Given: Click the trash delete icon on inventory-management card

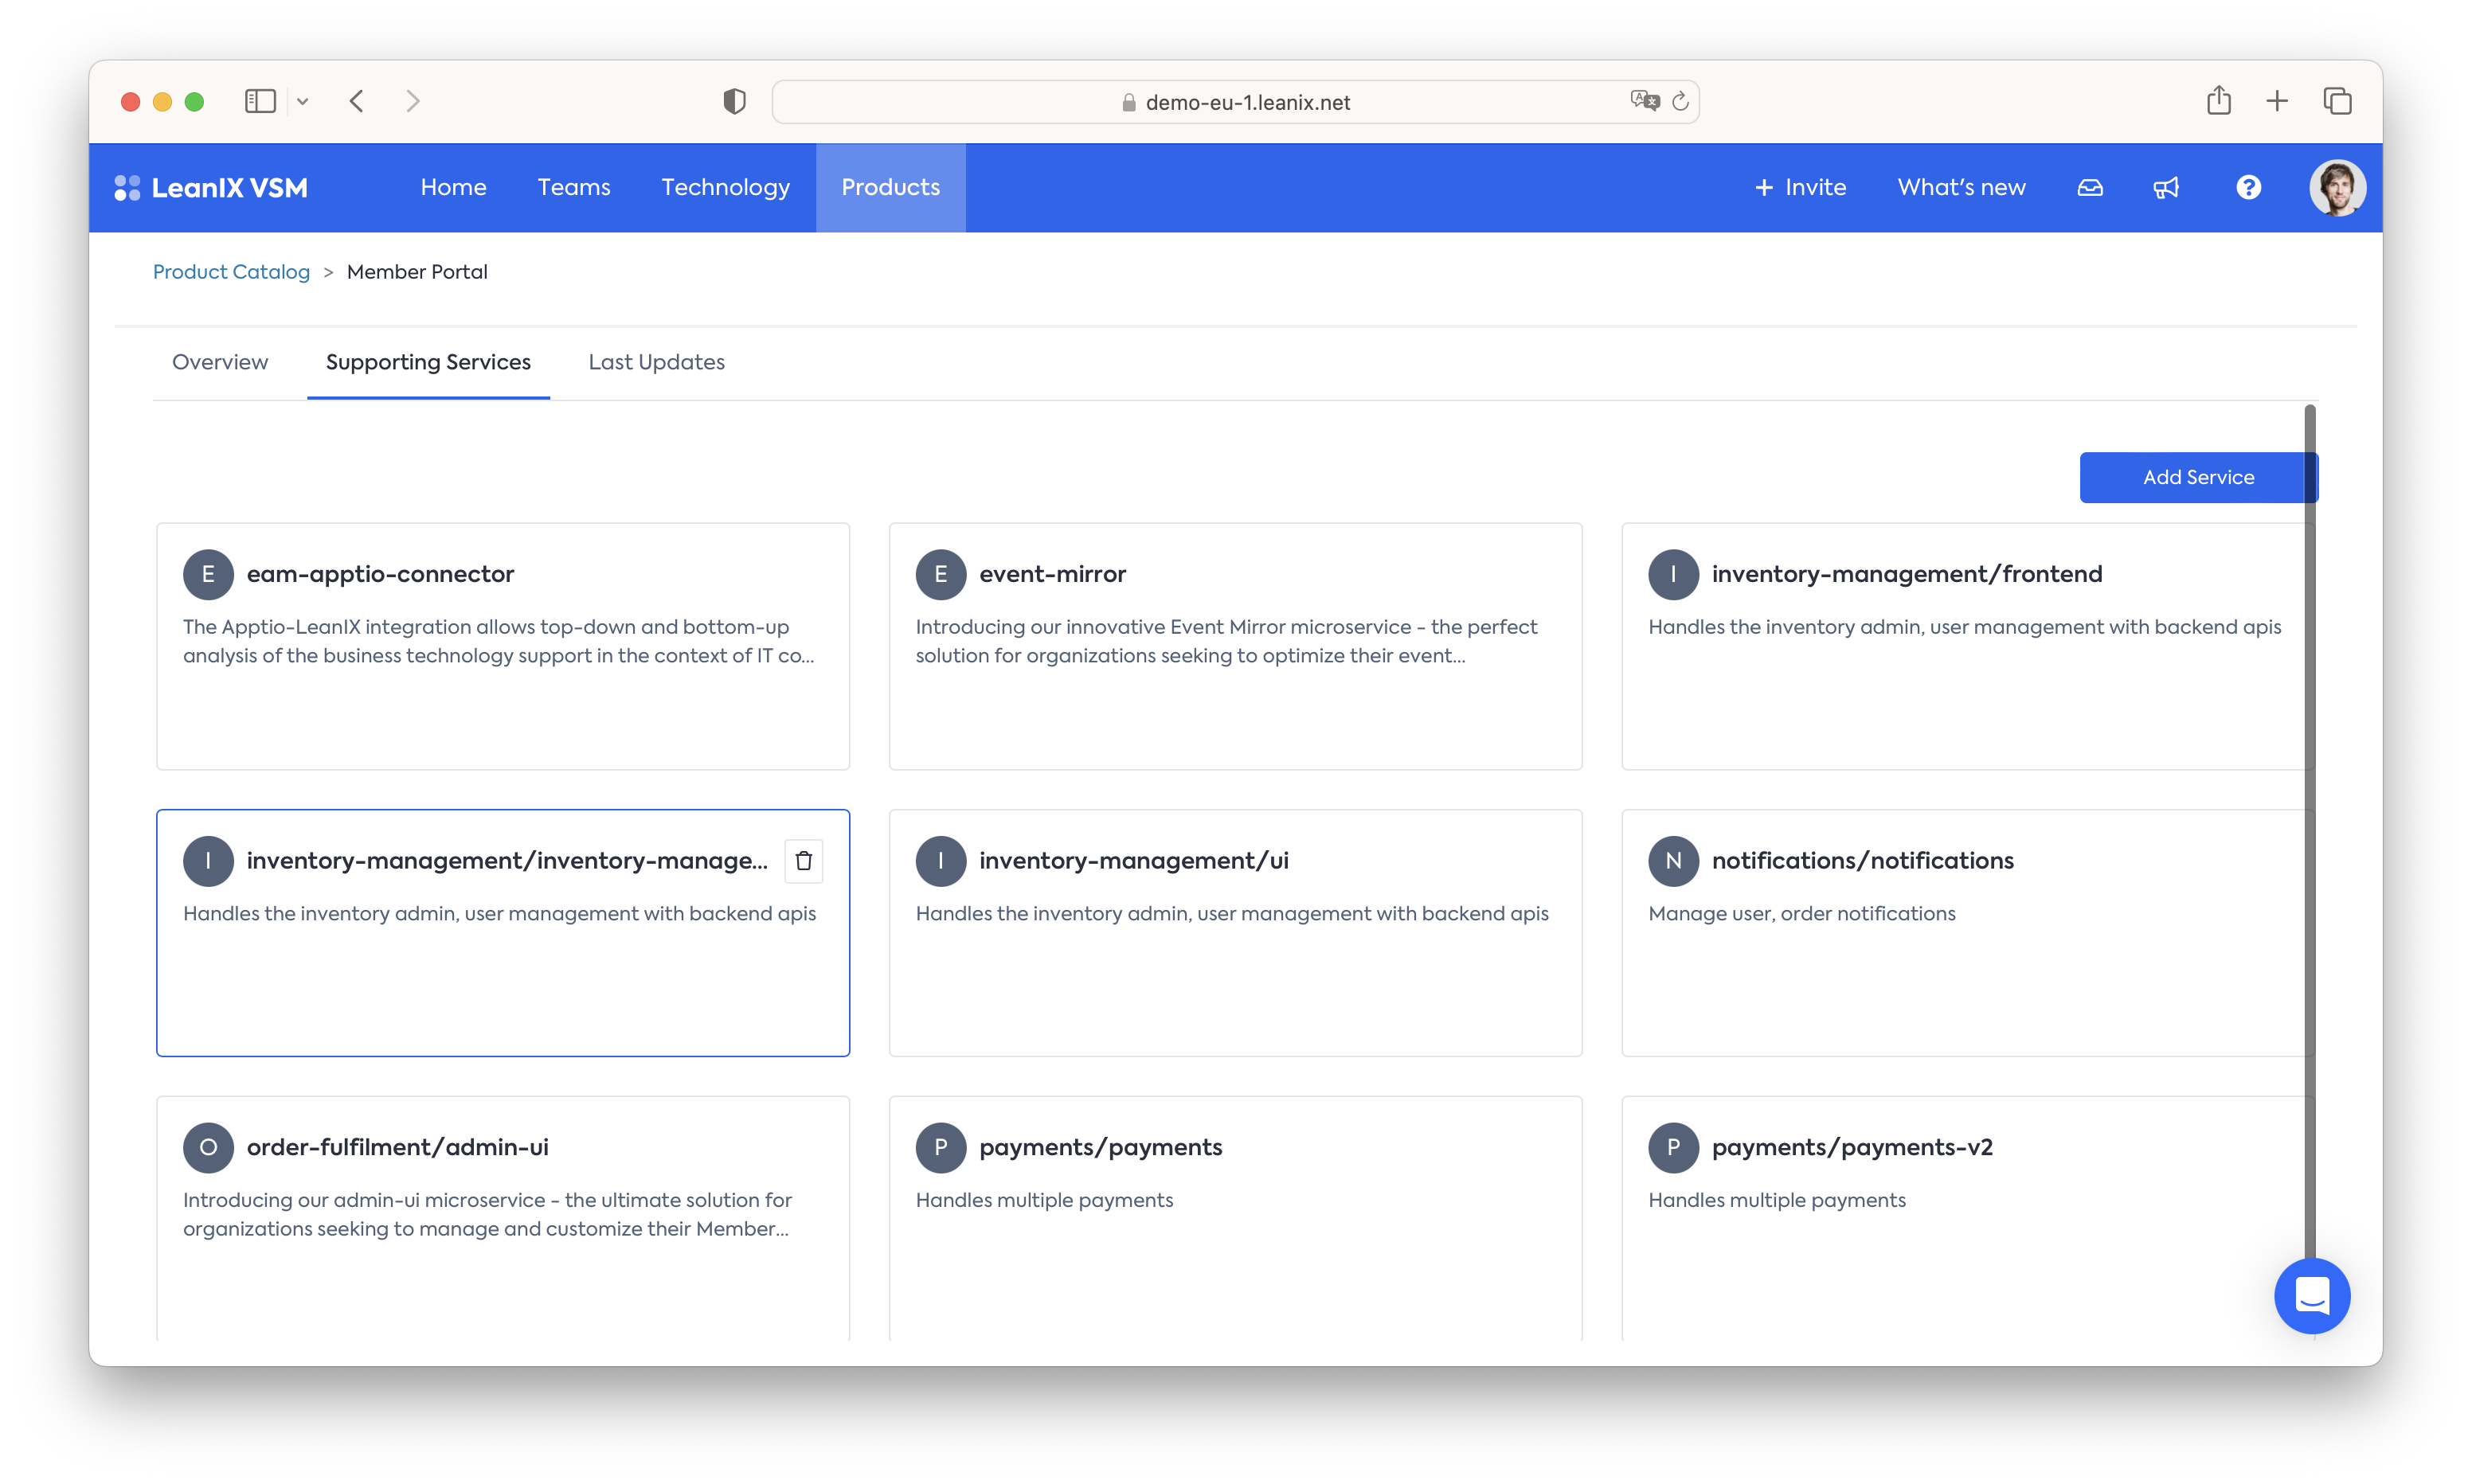Looking at the screenshot, I should pyautogui.click(x=803, y=861).
